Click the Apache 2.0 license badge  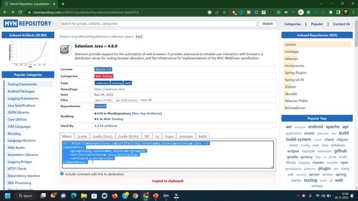tap(103, 69)
